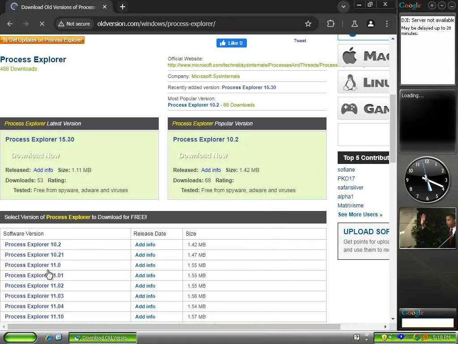
Task: Open the profile avatar menu
Action: (x=371, y=24)
